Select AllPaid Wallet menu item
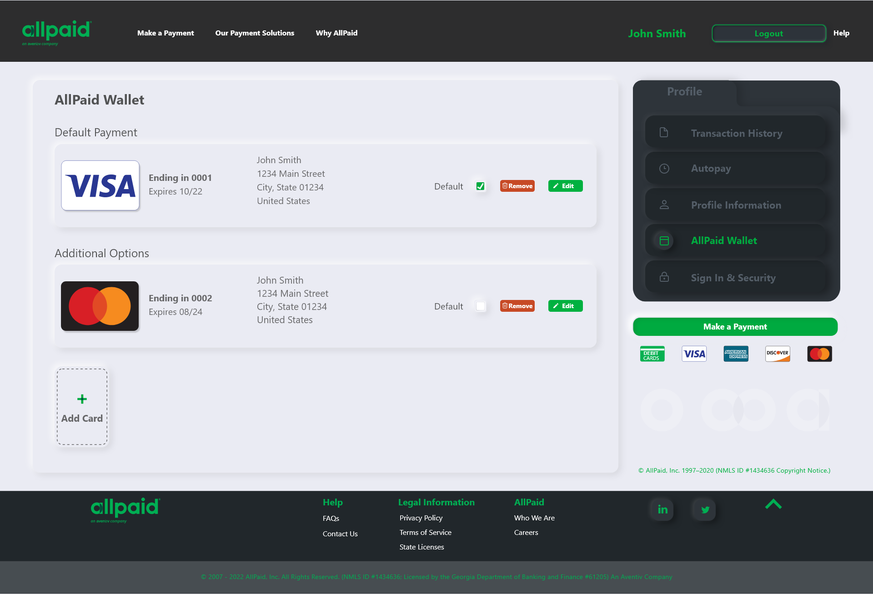The image size is (873, 594). click(735, 240)
